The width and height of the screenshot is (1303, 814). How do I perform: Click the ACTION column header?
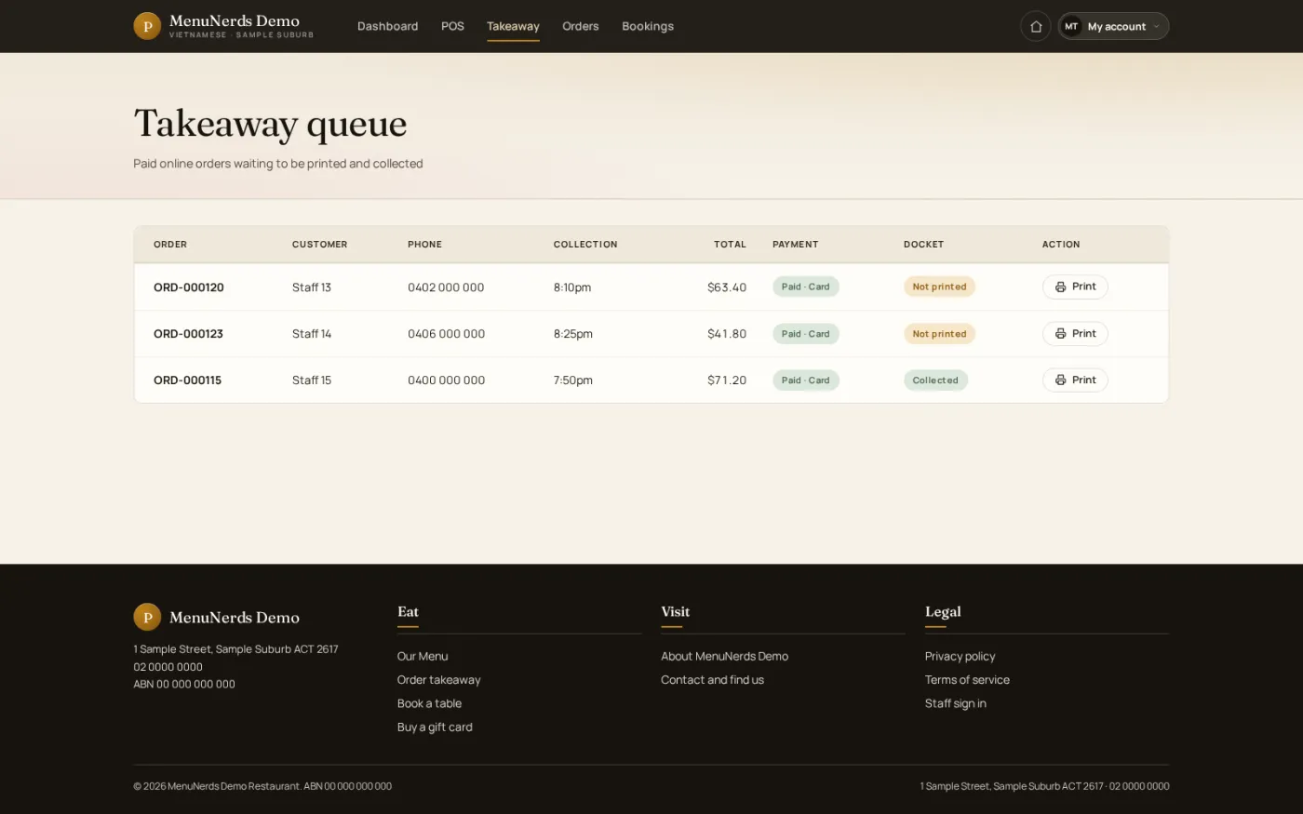tap(1061, 245)
